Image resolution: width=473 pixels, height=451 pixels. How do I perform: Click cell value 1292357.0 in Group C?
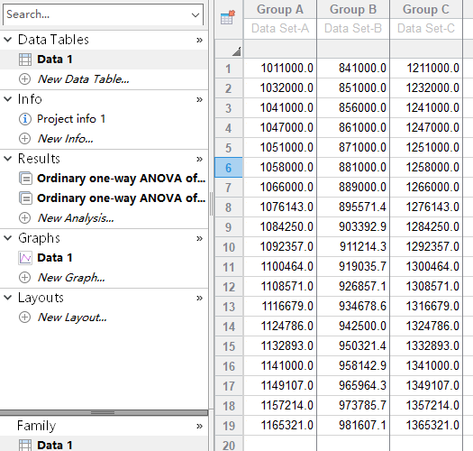tap(426, 247)
